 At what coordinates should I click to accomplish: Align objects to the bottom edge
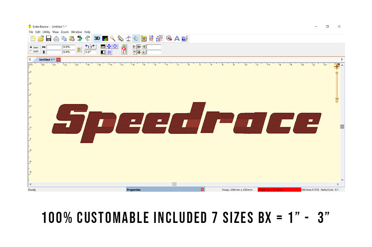[x=144, y=52]
